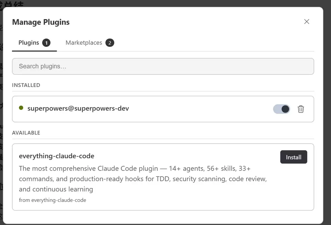The height and width of the screenshot is (225, 331).
Task: Click the green status dot for superpowers
Action: [21, 108]
